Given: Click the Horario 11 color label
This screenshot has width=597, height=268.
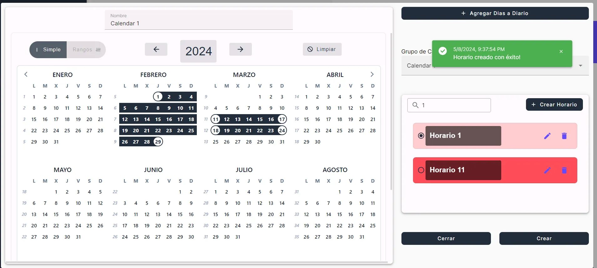Looking at the screenshot, I should [x=463, y=170].
